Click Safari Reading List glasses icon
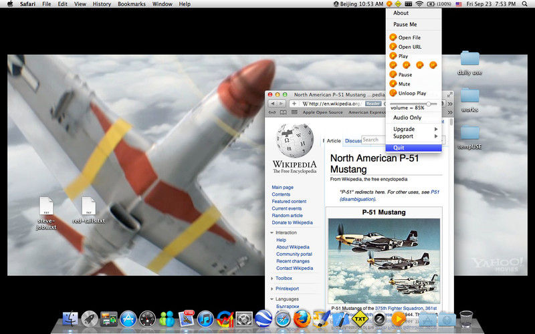The image size is (535, 334). [x=272, y=112]
